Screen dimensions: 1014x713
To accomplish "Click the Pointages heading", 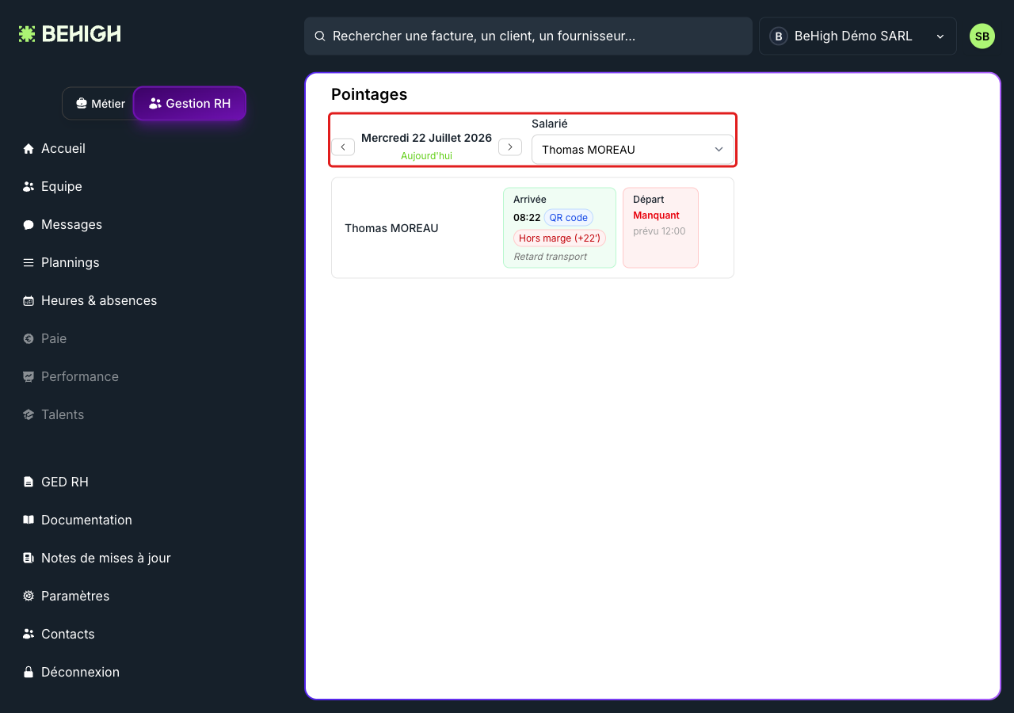I will coord(369,94).
